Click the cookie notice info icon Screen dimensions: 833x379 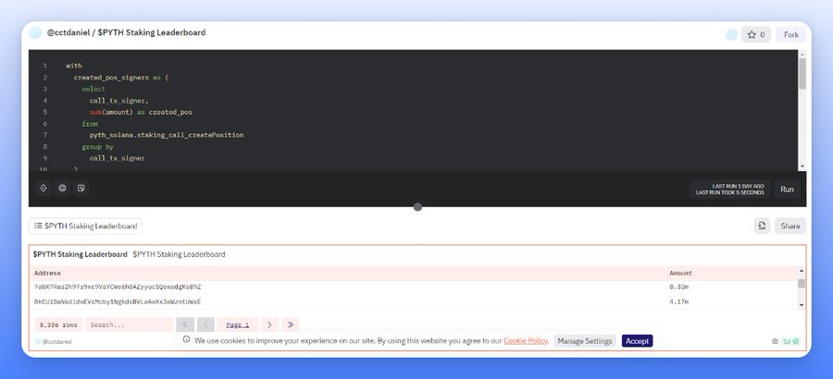(x=186, y=340)
